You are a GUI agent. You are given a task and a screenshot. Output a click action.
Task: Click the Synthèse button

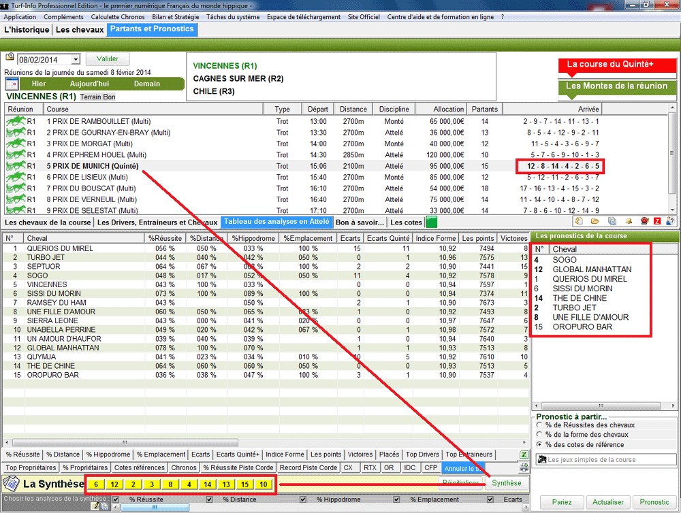[507, 483]
